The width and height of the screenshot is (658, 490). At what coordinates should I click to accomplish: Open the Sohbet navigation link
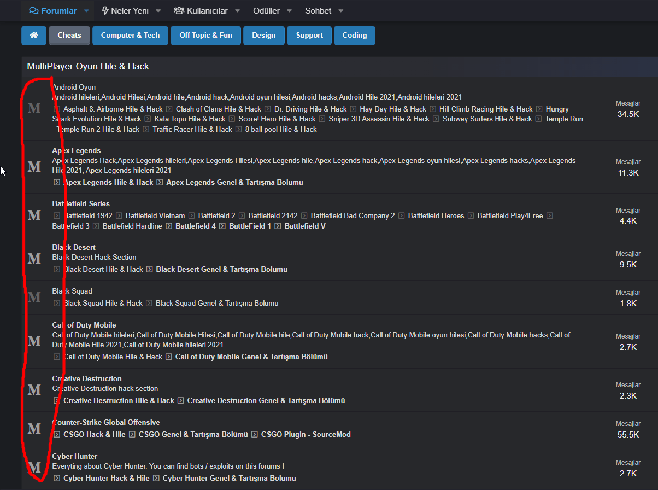pos(318,10)
